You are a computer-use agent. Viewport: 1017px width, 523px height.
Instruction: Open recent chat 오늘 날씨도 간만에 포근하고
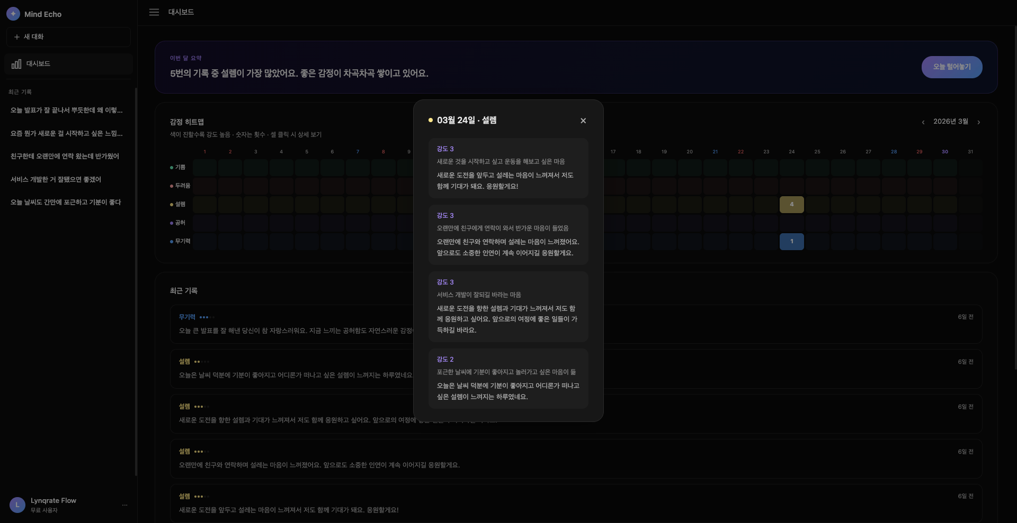coord(66,203)
